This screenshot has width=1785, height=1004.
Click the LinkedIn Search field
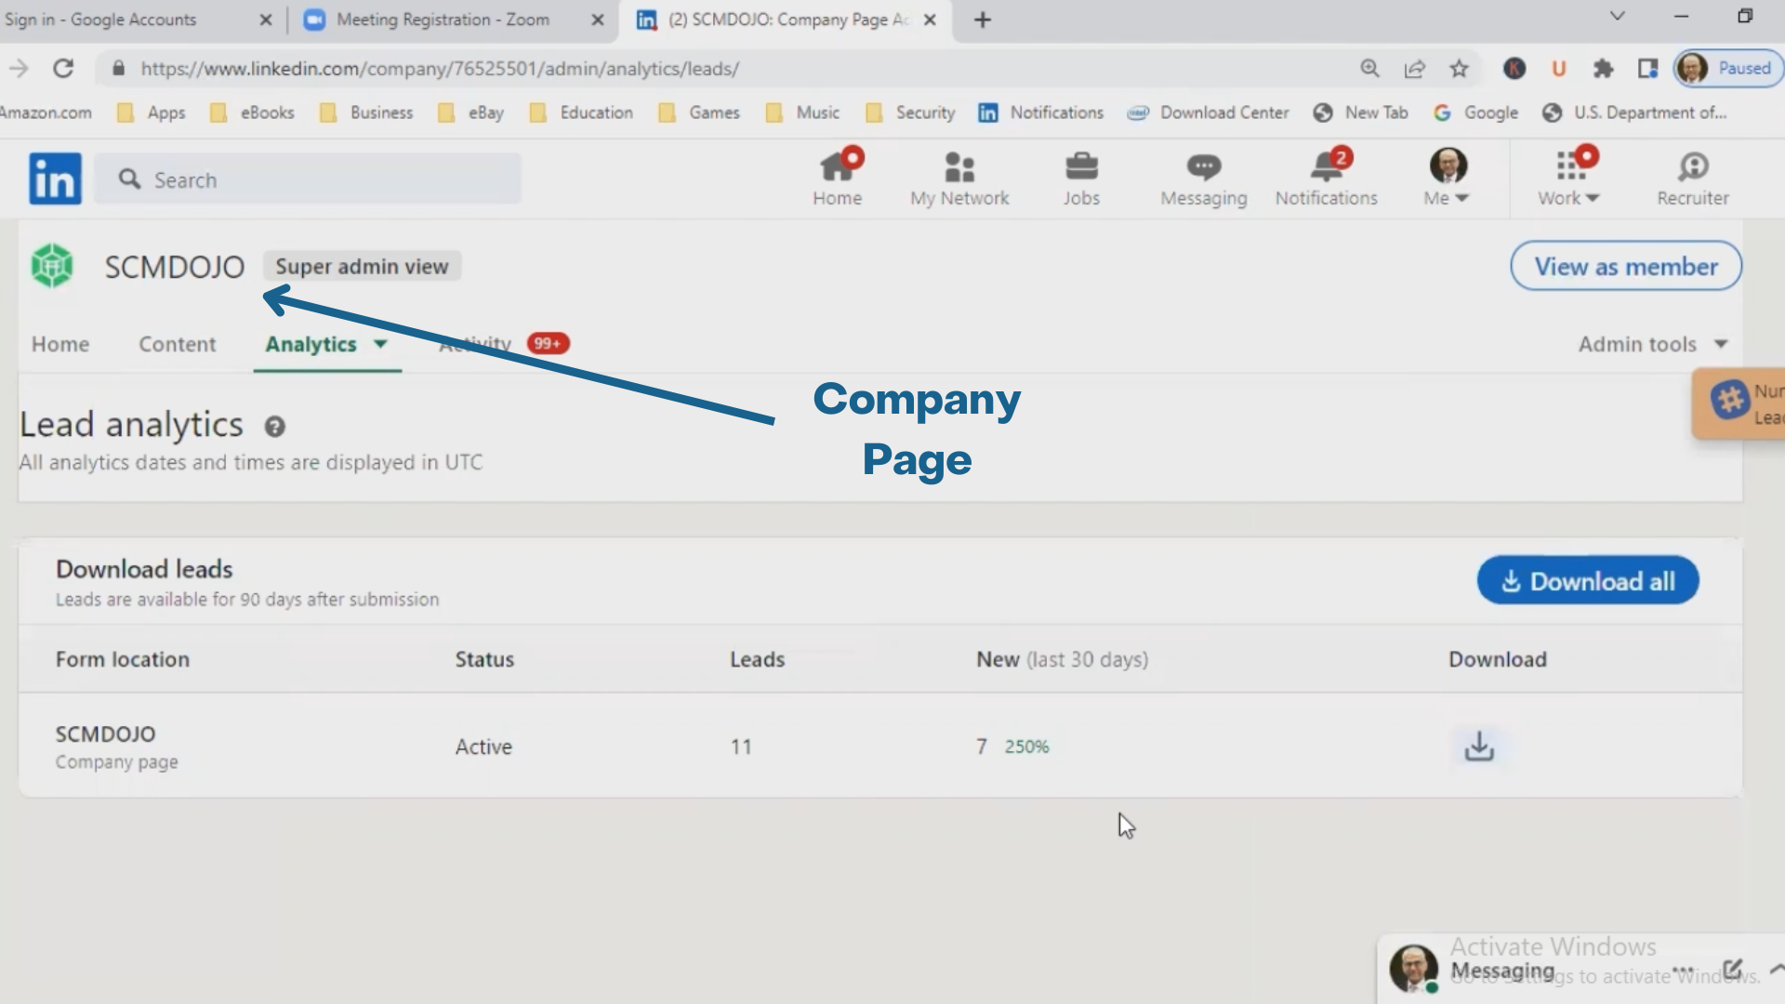tap(308, 179)
